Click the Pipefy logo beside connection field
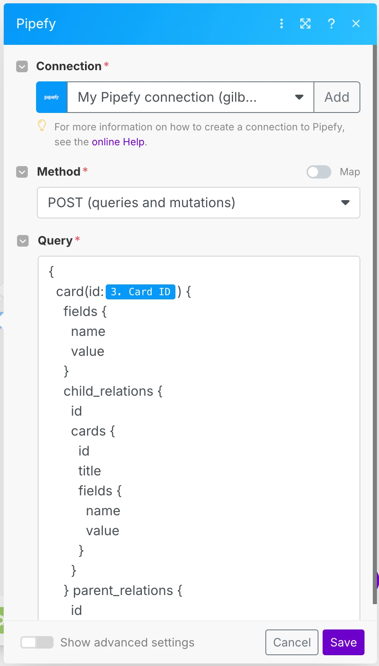The image size is (379, 666). (52, 97)
